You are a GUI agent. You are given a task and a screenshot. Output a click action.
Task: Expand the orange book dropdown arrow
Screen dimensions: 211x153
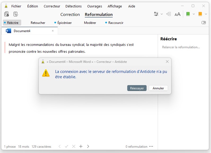pyautogui.click(x=206, y=14)
